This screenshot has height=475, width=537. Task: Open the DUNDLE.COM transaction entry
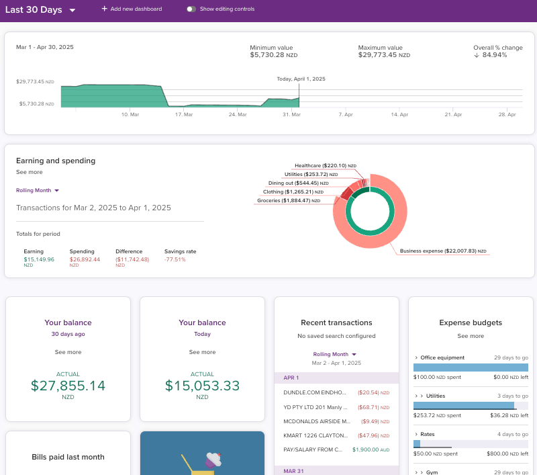tap(316, 392)
